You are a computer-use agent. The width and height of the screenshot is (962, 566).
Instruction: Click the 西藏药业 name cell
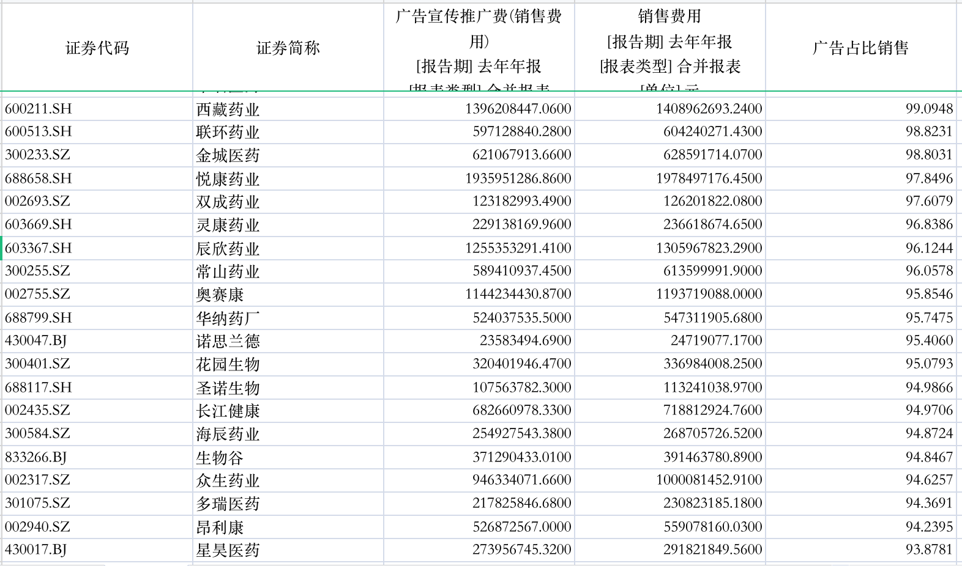(288, 109)
